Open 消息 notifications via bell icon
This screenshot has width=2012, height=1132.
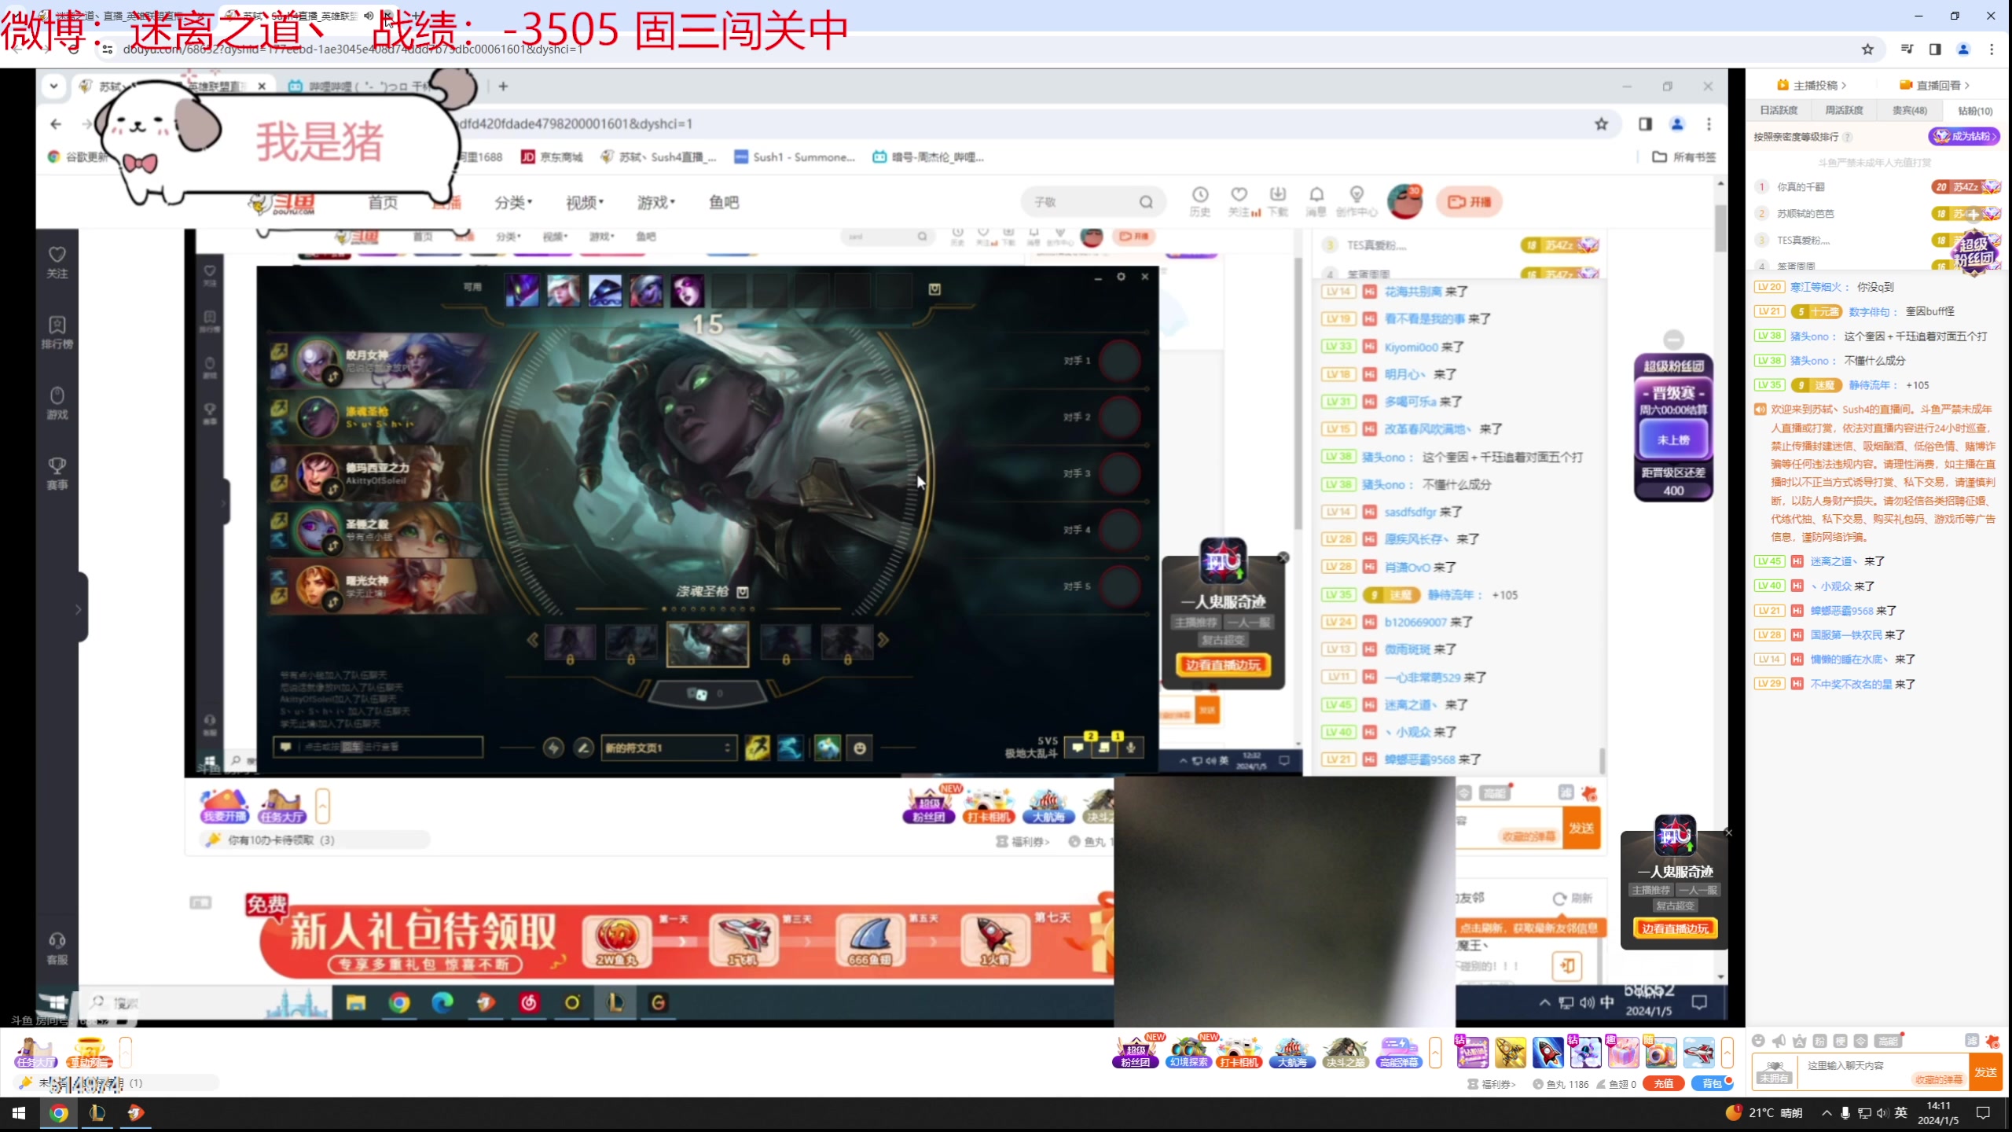click(x=1316, y=195)
